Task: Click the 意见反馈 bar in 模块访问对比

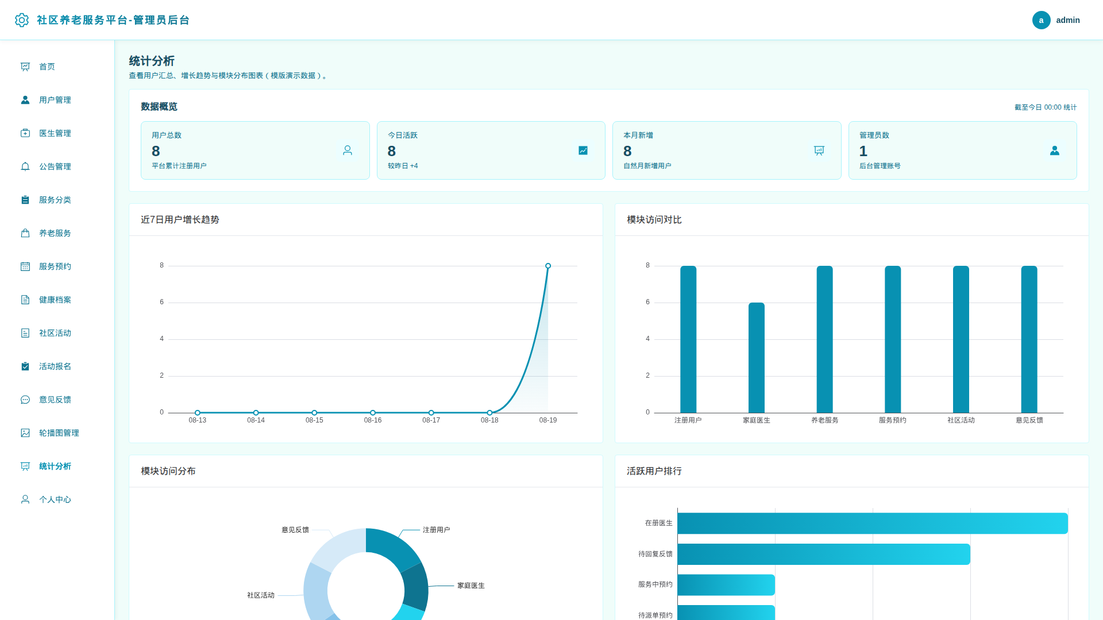Action: point(1029,339)
